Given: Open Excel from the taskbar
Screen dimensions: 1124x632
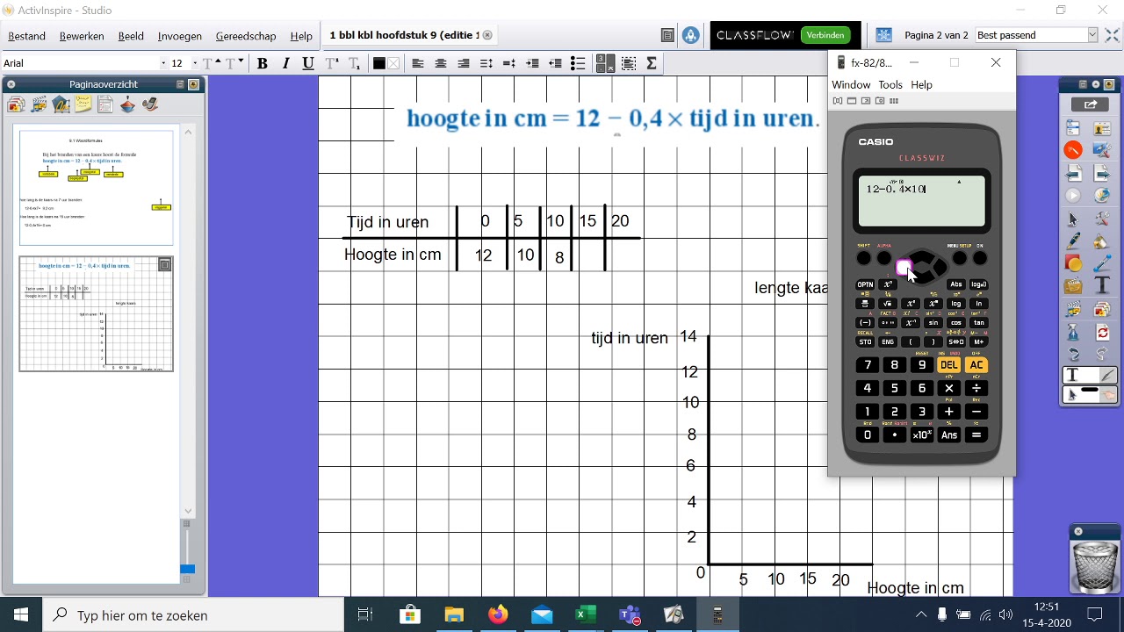Looking at the screenshot, I should pos(586,615).
